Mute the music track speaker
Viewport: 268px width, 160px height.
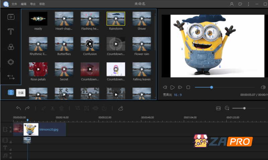[10, 154]
